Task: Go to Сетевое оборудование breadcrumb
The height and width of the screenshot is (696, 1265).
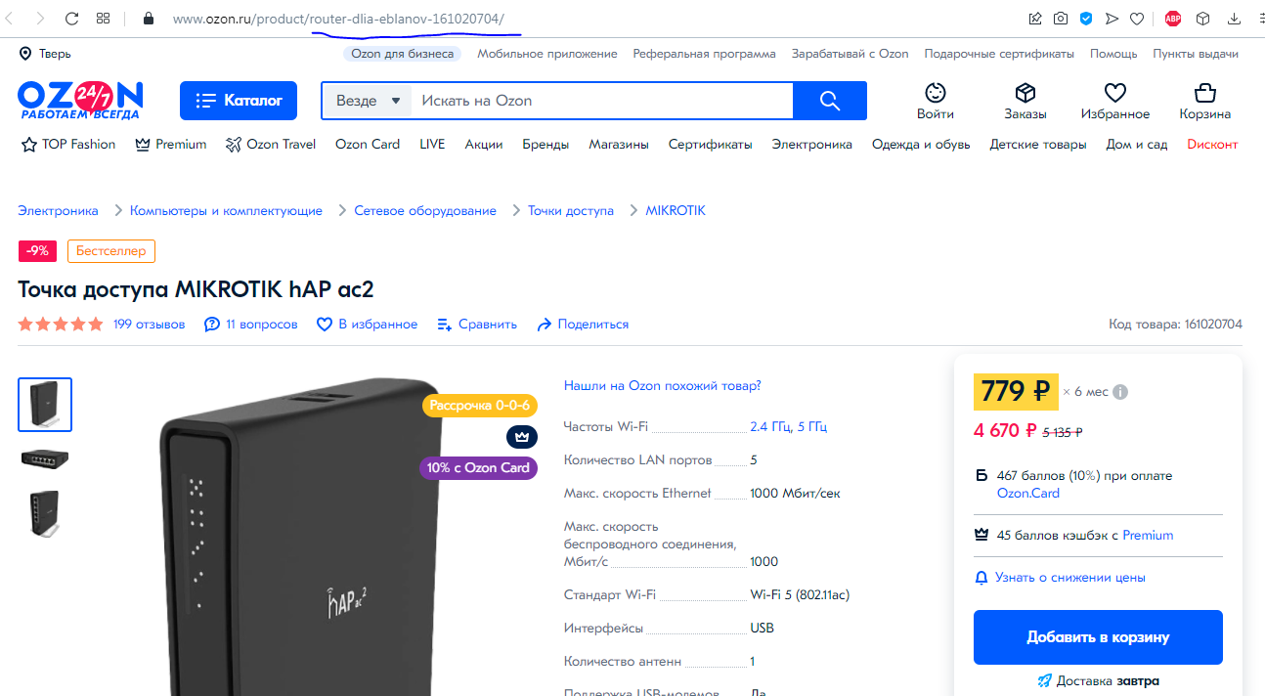Action: (425, 210)
